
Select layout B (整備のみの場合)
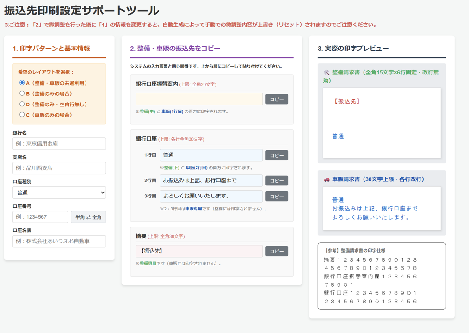point(22,93)
